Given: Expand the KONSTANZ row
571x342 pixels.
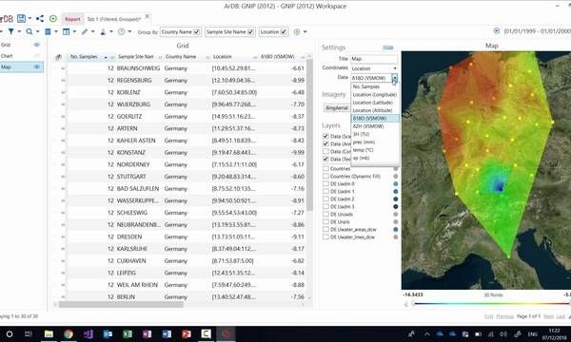Looking at the screenshot, I should [x=63, y=153].
